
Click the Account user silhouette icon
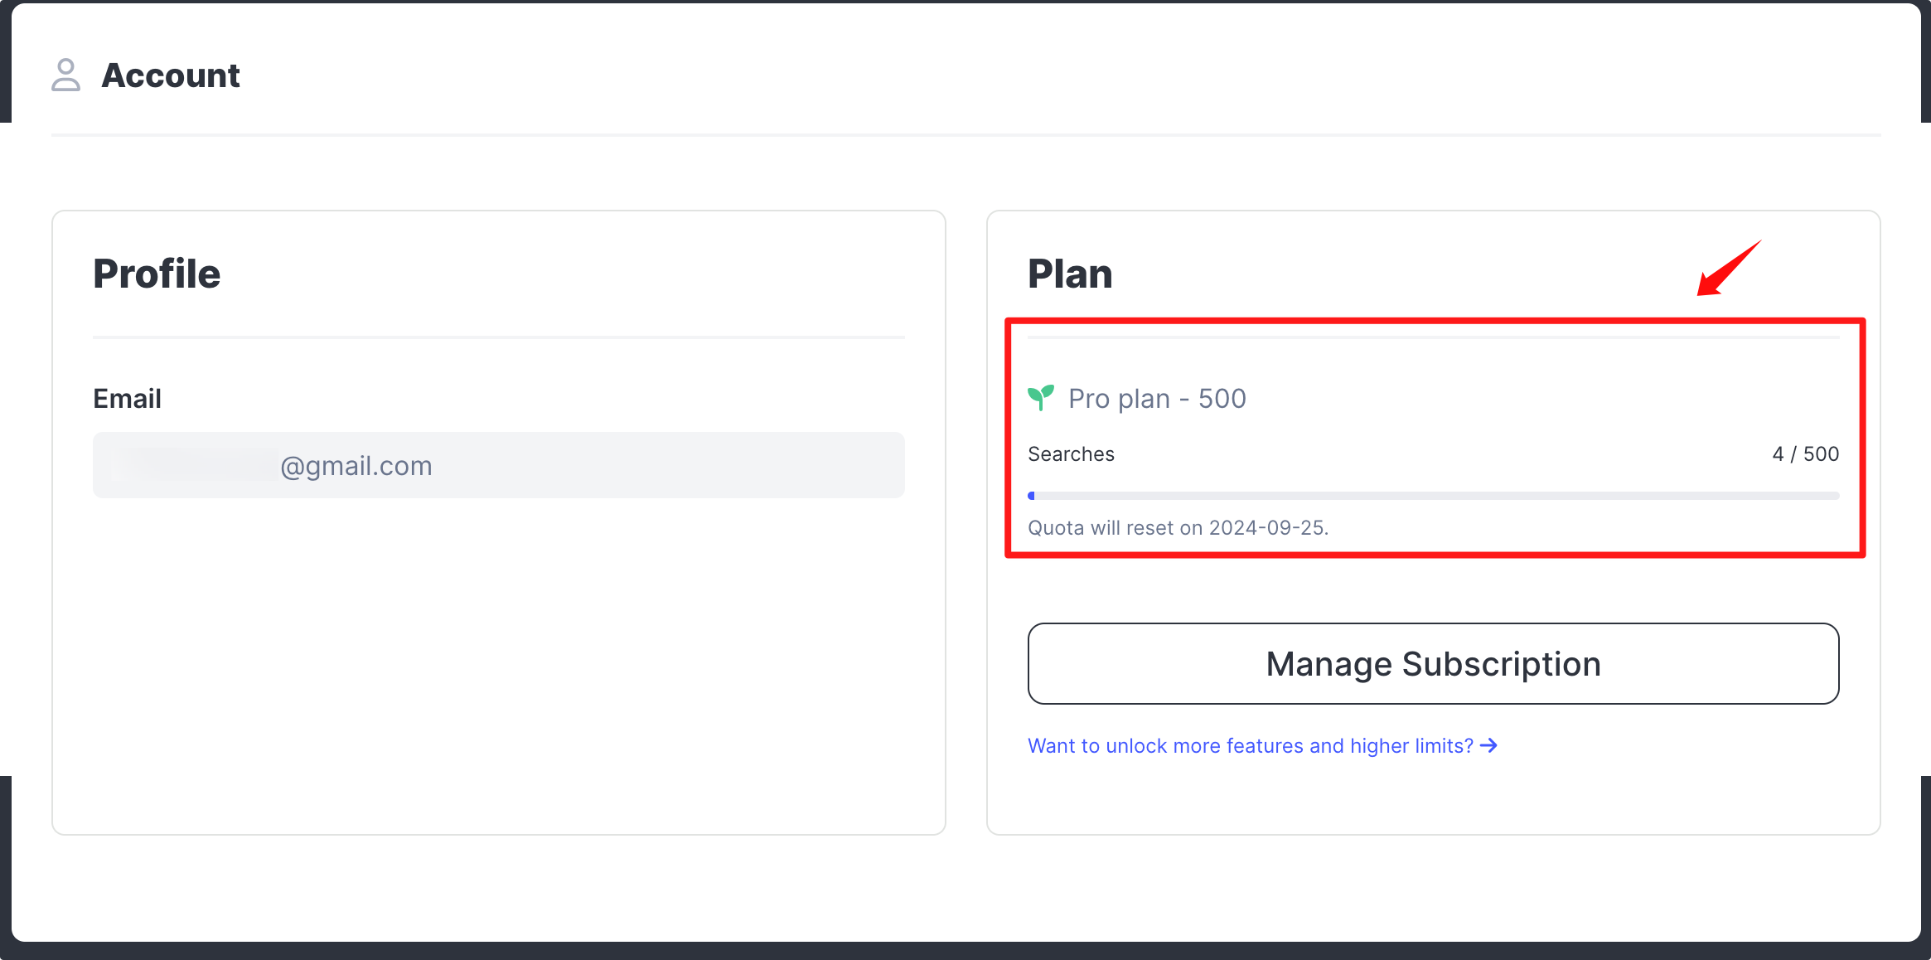(65, 75)
